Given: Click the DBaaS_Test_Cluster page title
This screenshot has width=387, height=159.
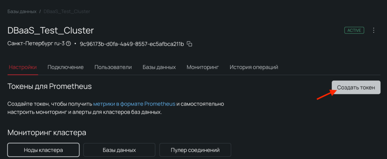Looking at the screenshot, I should (51, 31).
